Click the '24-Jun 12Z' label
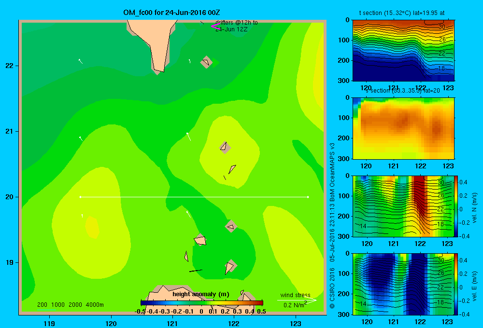Image resolution: width=483 pixels, height=328 pixels. click(231, 29)
